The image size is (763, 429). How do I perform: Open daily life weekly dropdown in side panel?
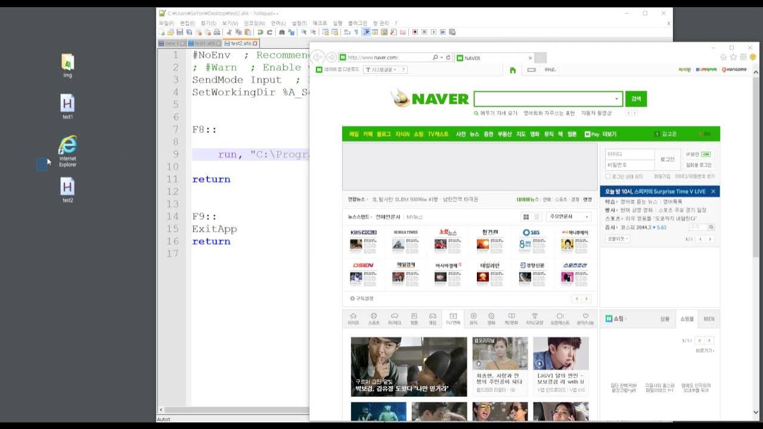pos(618,238)
